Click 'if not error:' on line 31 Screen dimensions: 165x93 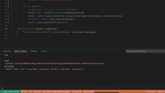[x=31, y=6]
